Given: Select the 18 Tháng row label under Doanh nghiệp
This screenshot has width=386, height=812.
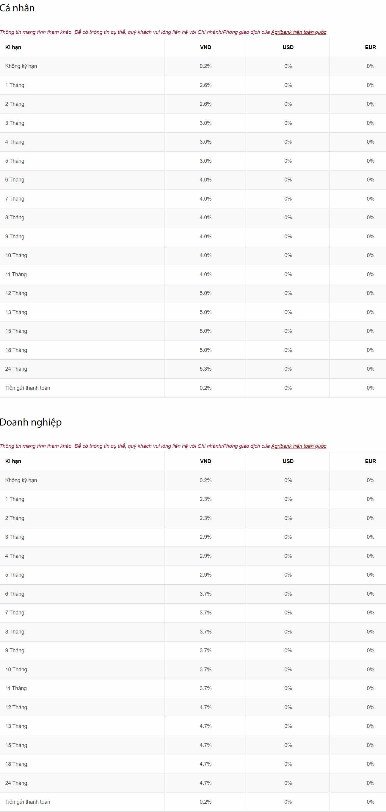Looking at the screenshot, I should 16,764.
